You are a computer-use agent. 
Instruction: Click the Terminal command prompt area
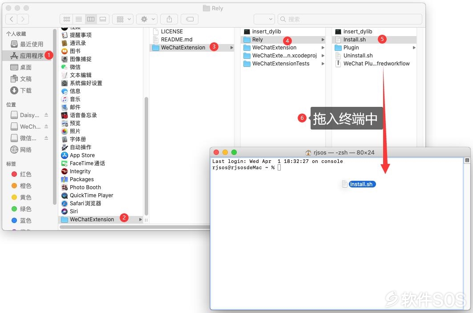click(x=279, y=167)
